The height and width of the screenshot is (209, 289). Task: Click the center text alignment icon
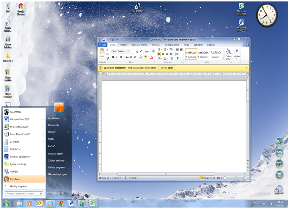pyautogui.click(x=163, y=54)
